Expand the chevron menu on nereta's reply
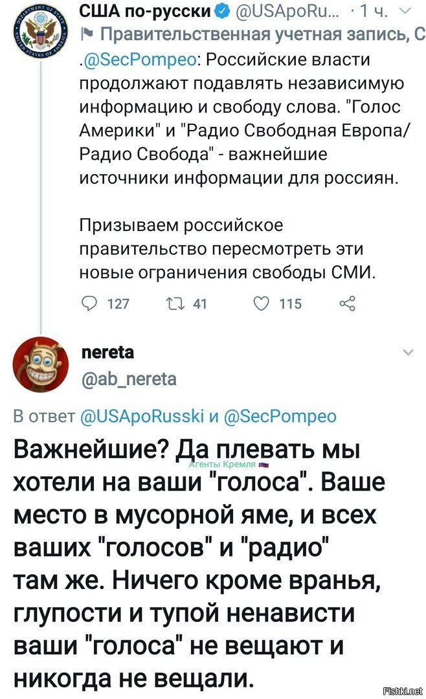The width and height of the screenshot is (426, 699). point(408,352)
